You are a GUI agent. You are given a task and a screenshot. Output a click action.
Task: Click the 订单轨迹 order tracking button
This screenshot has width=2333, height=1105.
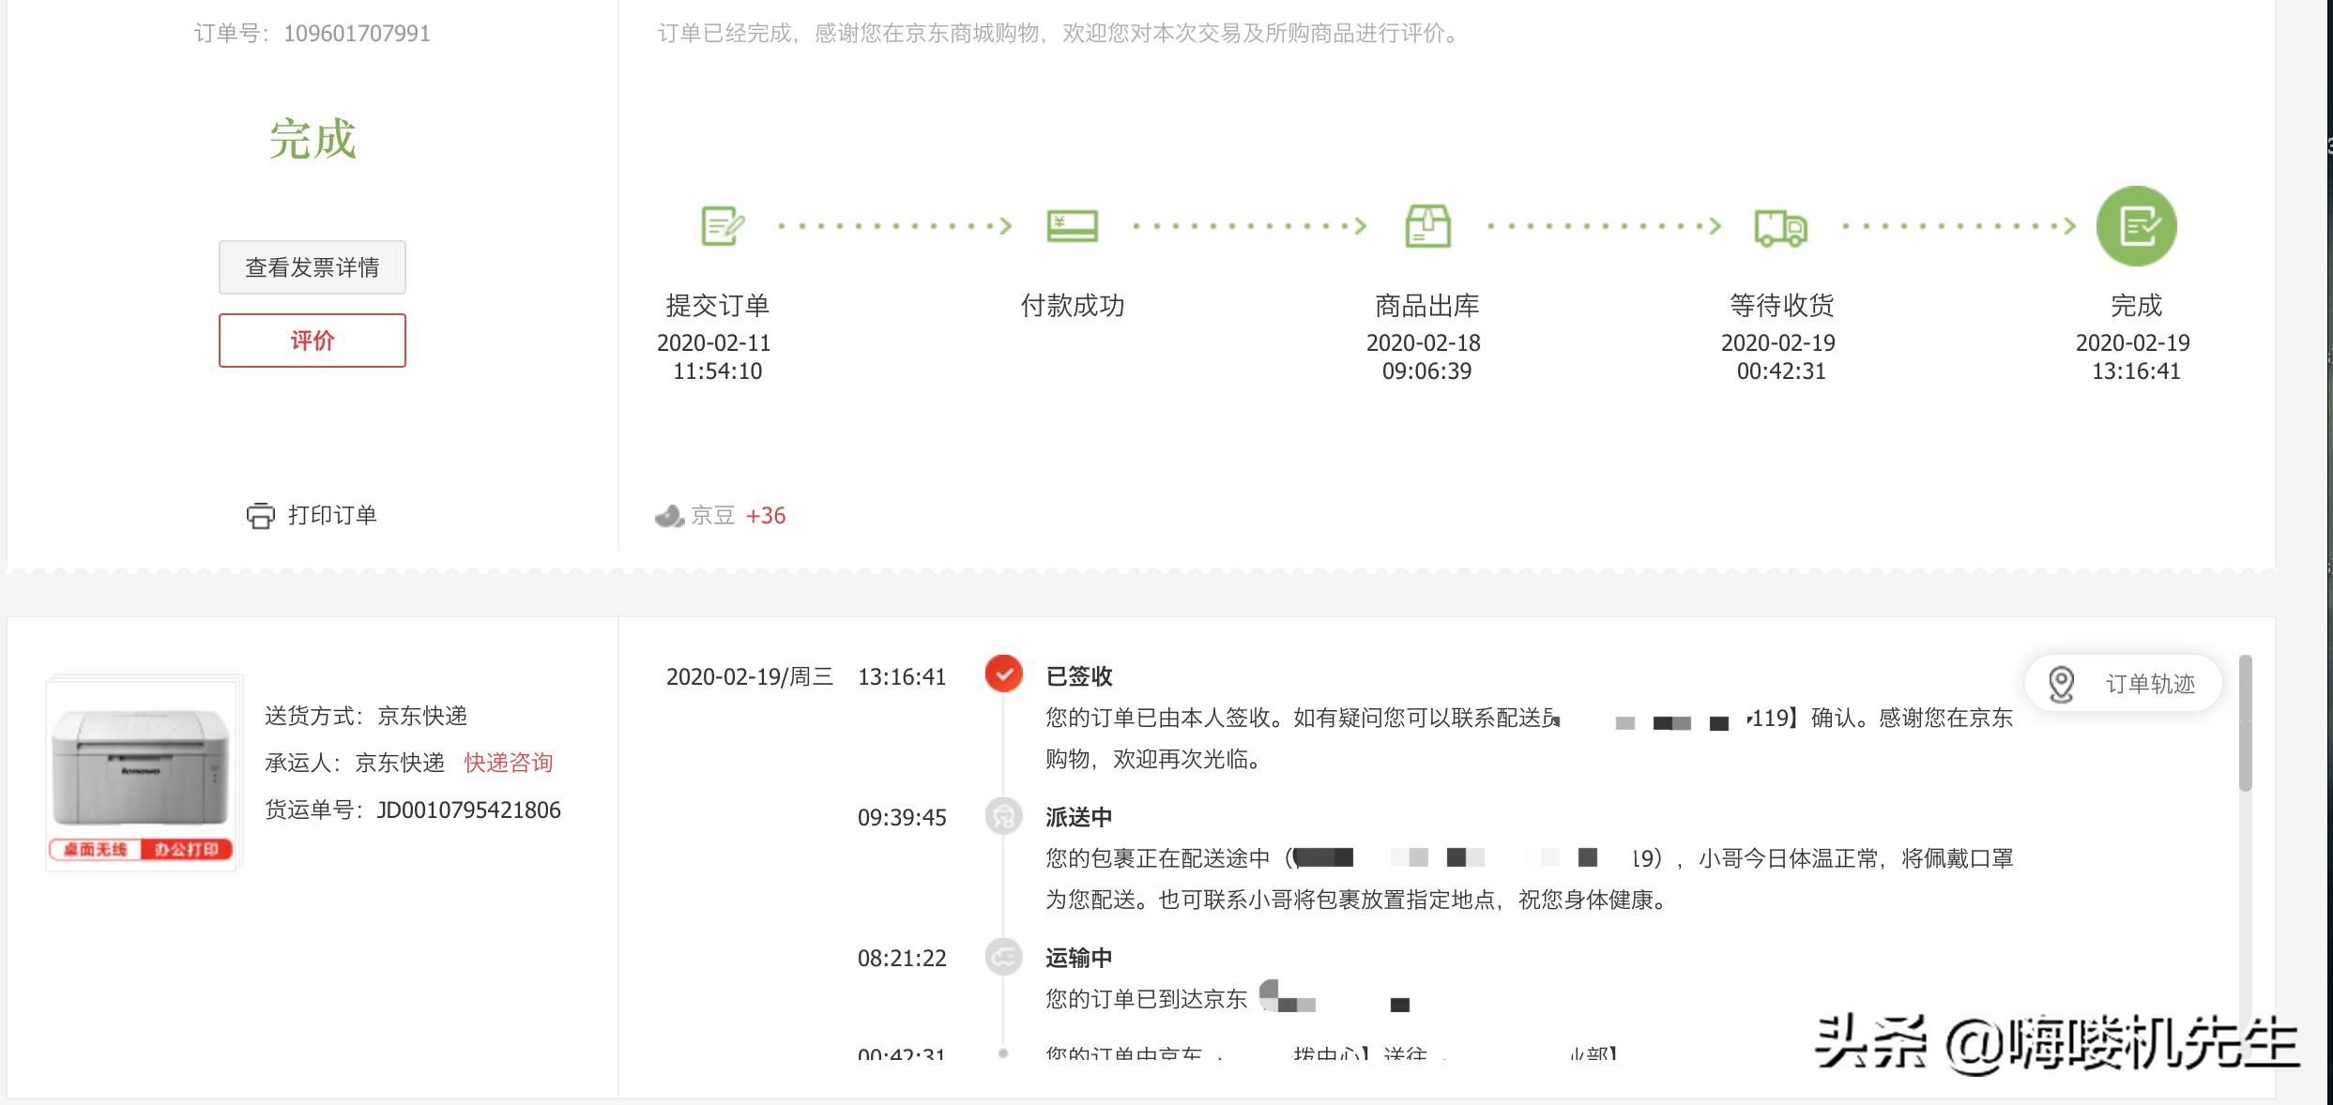click(2123, 685)
